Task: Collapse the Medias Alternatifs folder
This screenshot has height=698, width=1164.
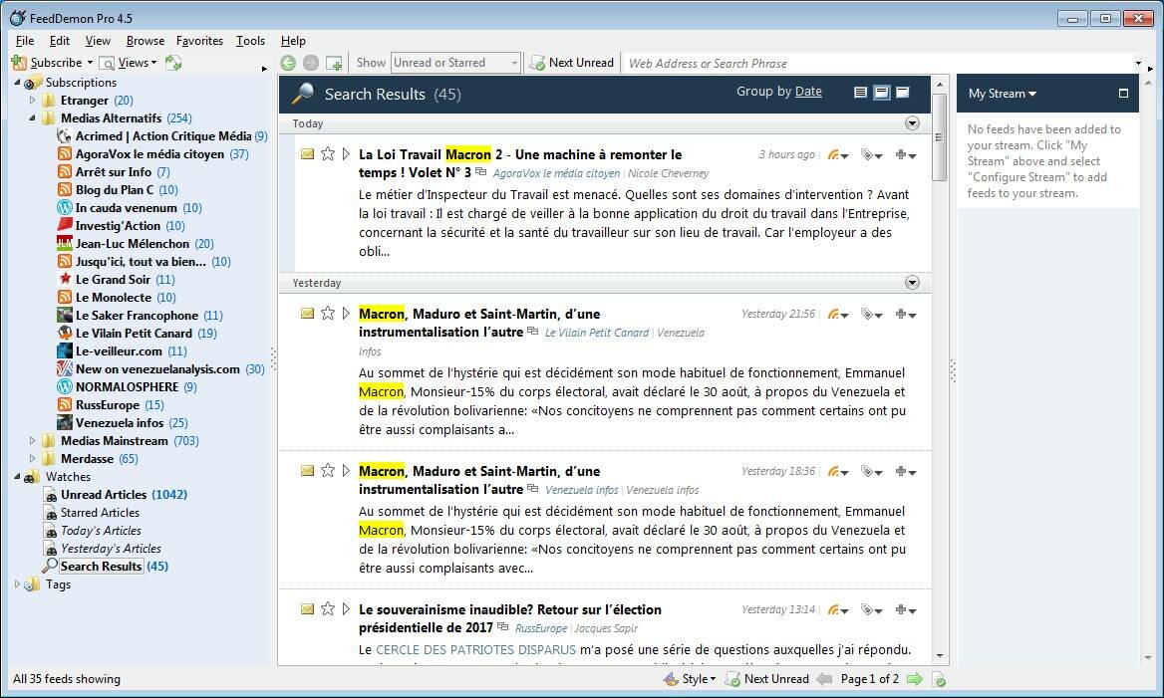Action: tap(32, 117)
